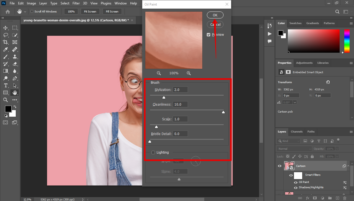Screen dimensions: 354x201
Task: Select the Dodge tool
Action: (x=6, y=78)
